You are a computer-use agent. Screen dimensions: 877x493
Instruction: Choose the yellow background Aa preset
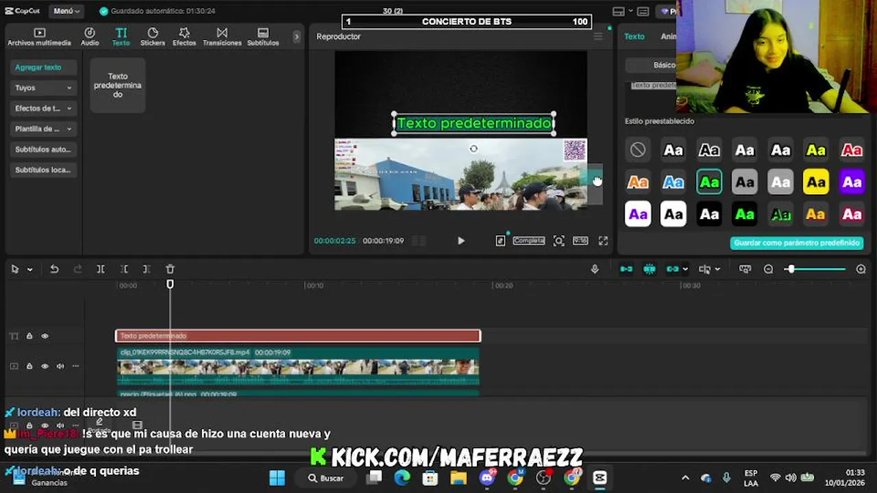coord(816,182)
